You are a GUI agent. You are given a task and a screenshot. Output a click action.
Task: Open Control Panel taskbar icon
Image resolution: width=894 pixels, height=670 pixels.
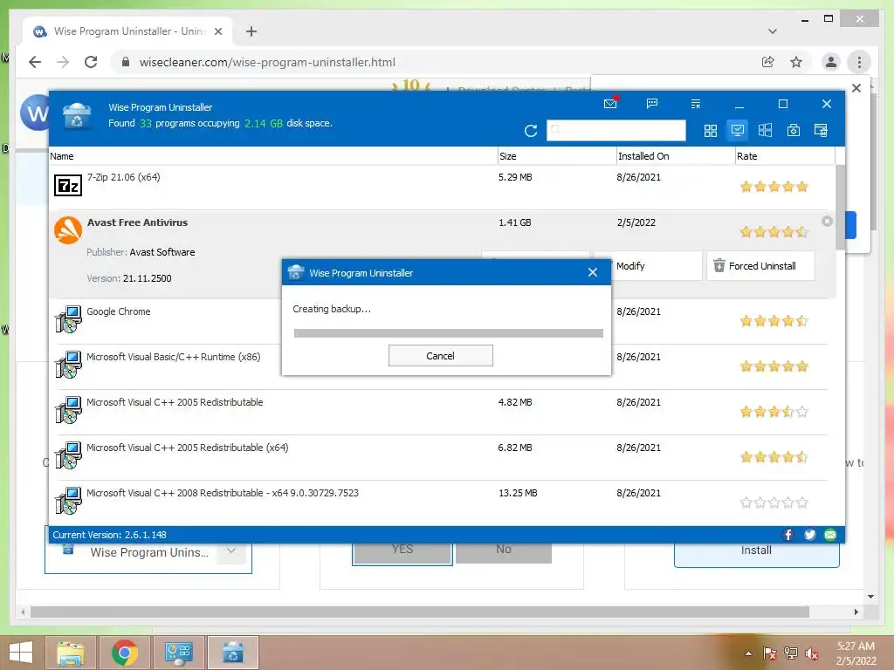tap(178, 653)
